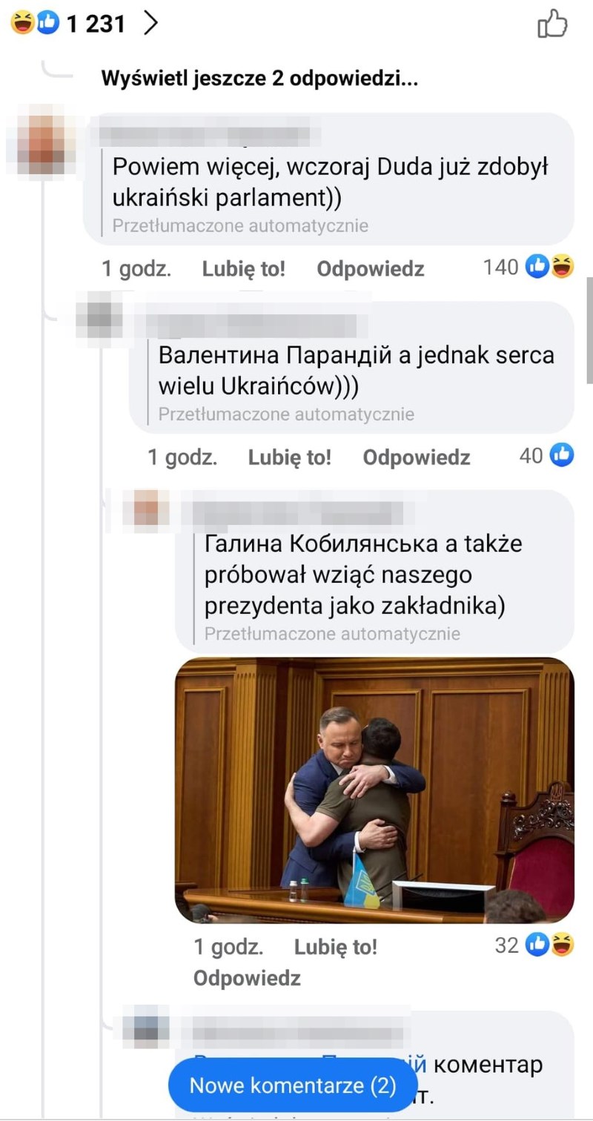Tap the 'Nowe komentarze (2)' button
This screenshot has height=1121, width=593.
click(x=293, y=1086)
